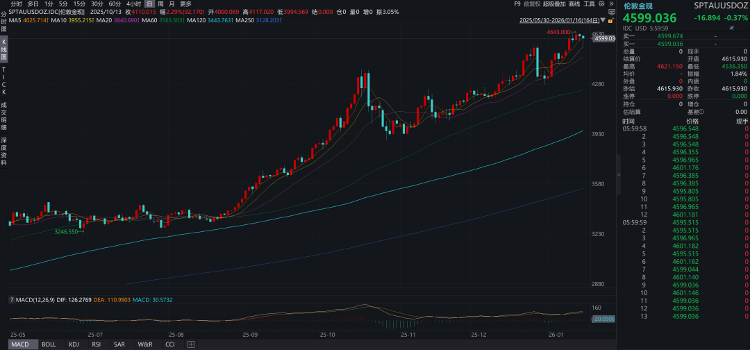Click the MACD help question mark icon

click(10, 299)
